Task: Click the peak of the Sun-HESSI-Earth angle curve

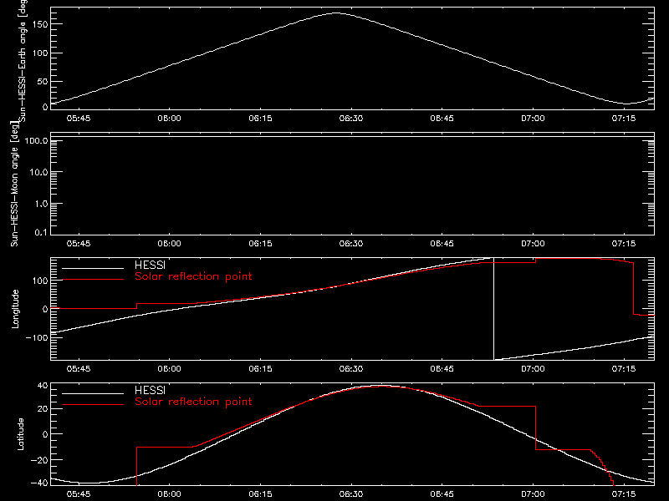Action: (x=336, y=13)
